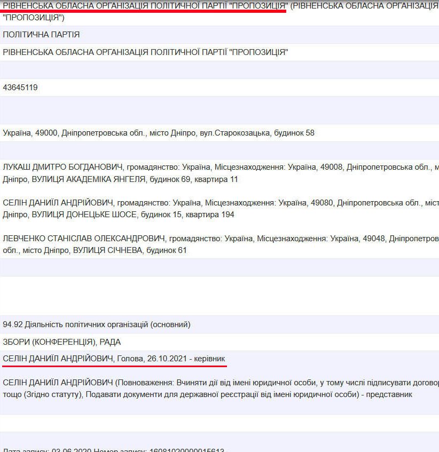The width and height of the screenshot is (439, 452).
Task: Click activity 94.92 Діяльність політичних організацій
Action: tap(97, 324)
